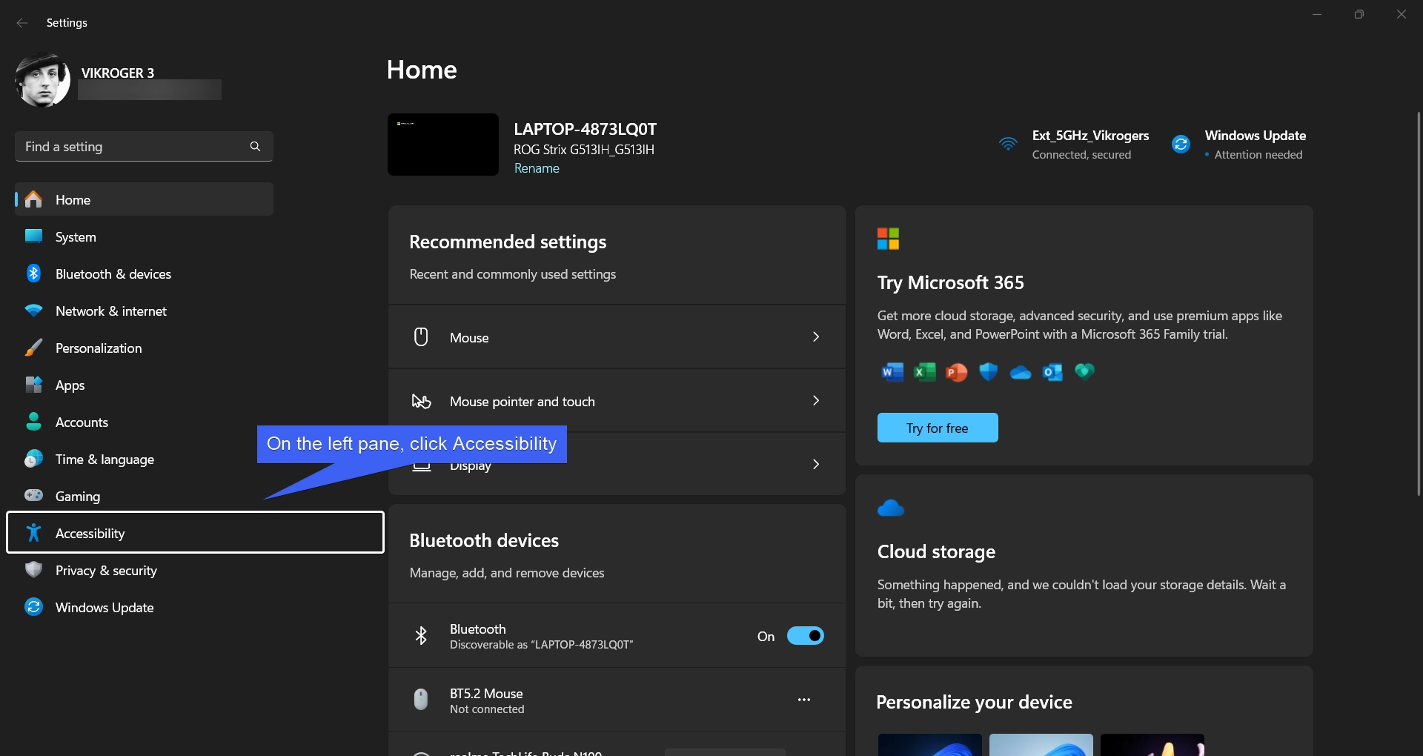Screen dimensions: 1423x756
Task: Click the Windows Update sidebar icon
Action: (33, 607)
